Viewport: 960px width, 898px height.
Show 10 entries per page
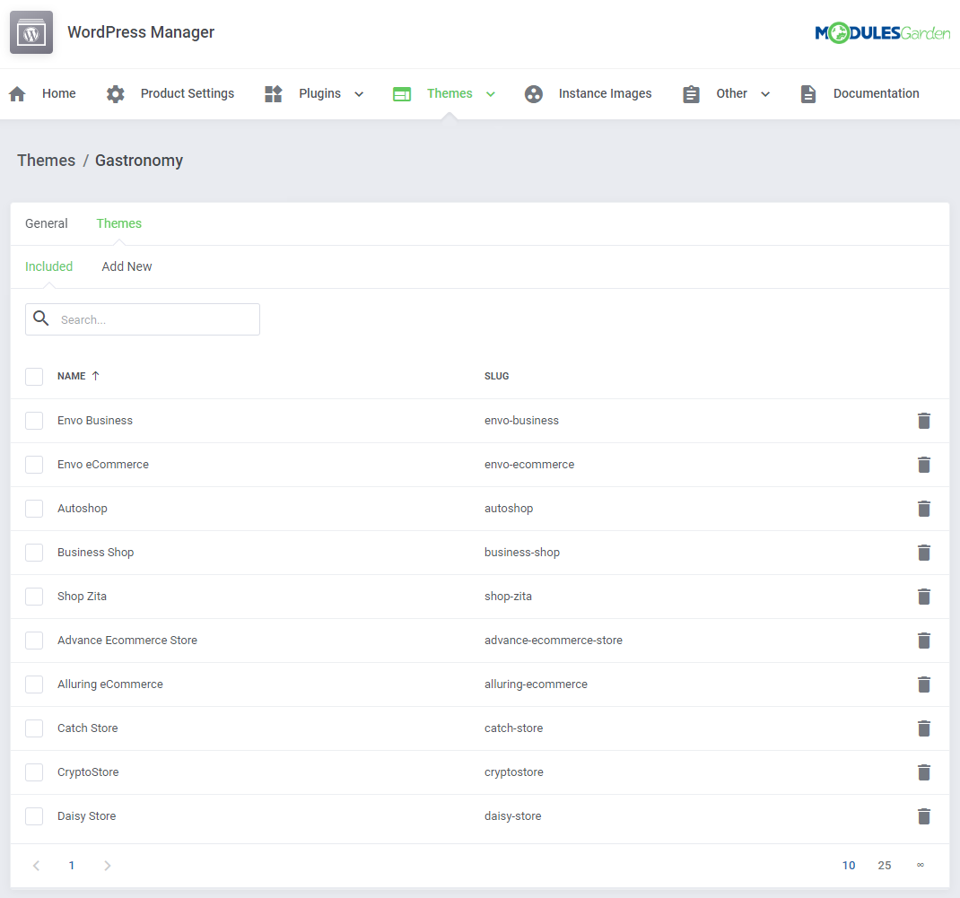click(849, 866)
